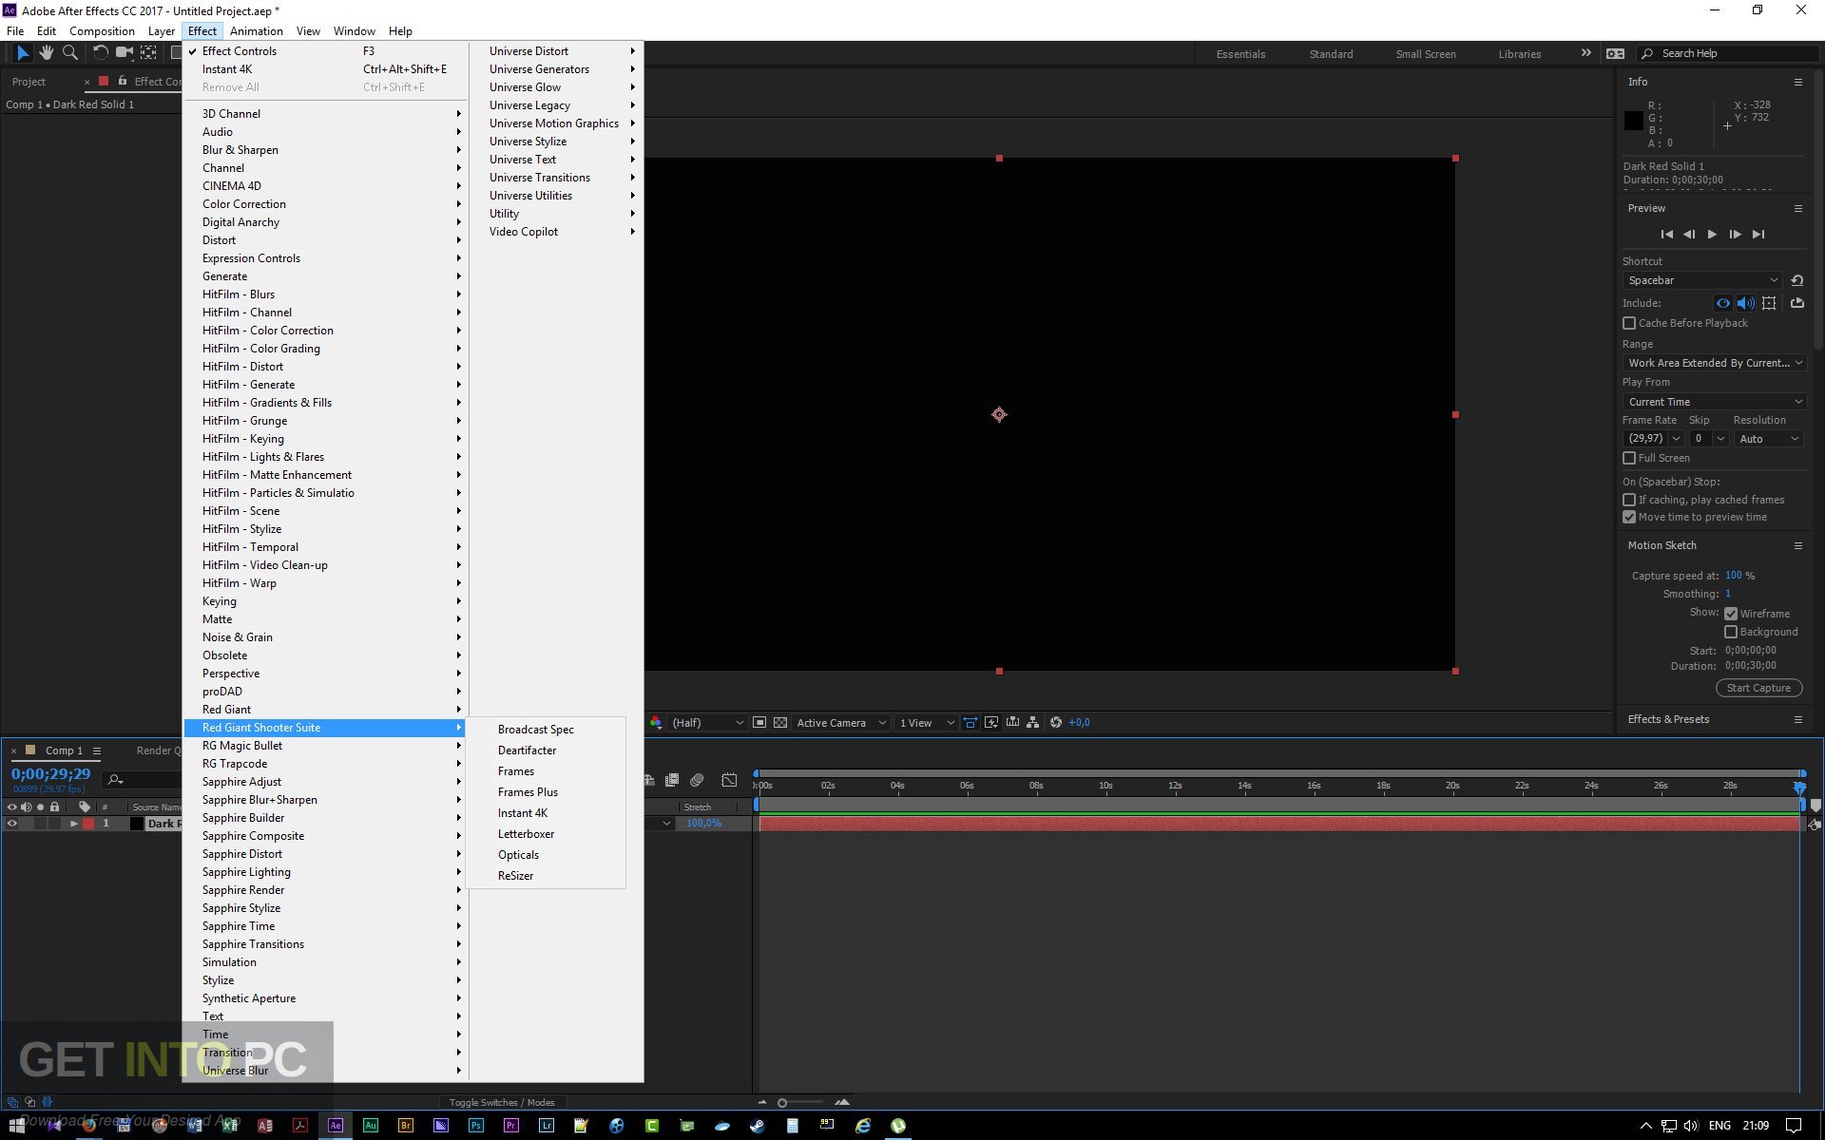Screen dimensions: 1825x1140
Task: Step to previous frame in Preview panel
Action: 1689,235
